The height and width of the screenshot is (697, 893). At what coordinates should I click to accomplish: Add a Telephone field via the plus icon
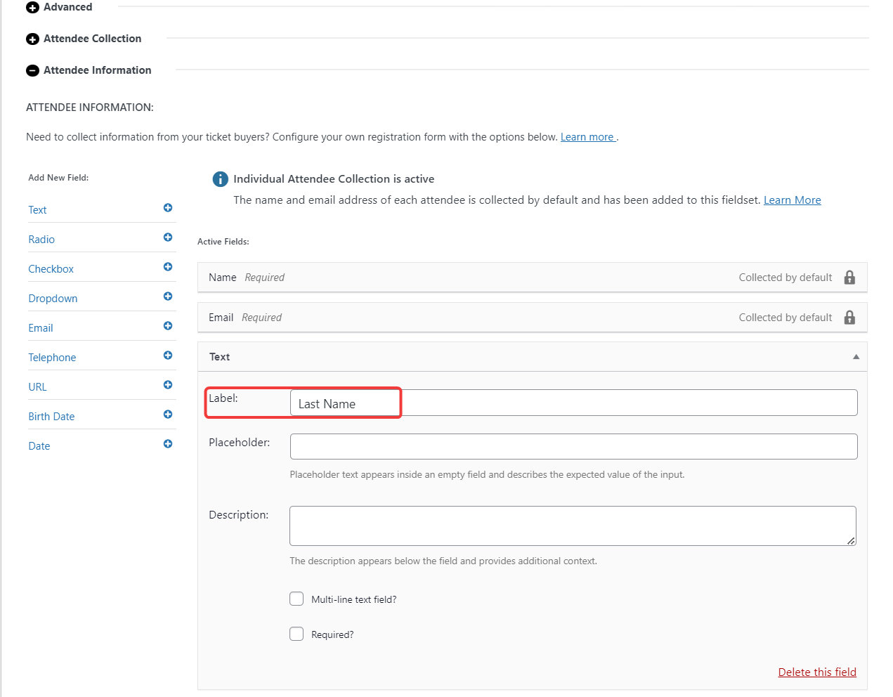pos(167,356)
